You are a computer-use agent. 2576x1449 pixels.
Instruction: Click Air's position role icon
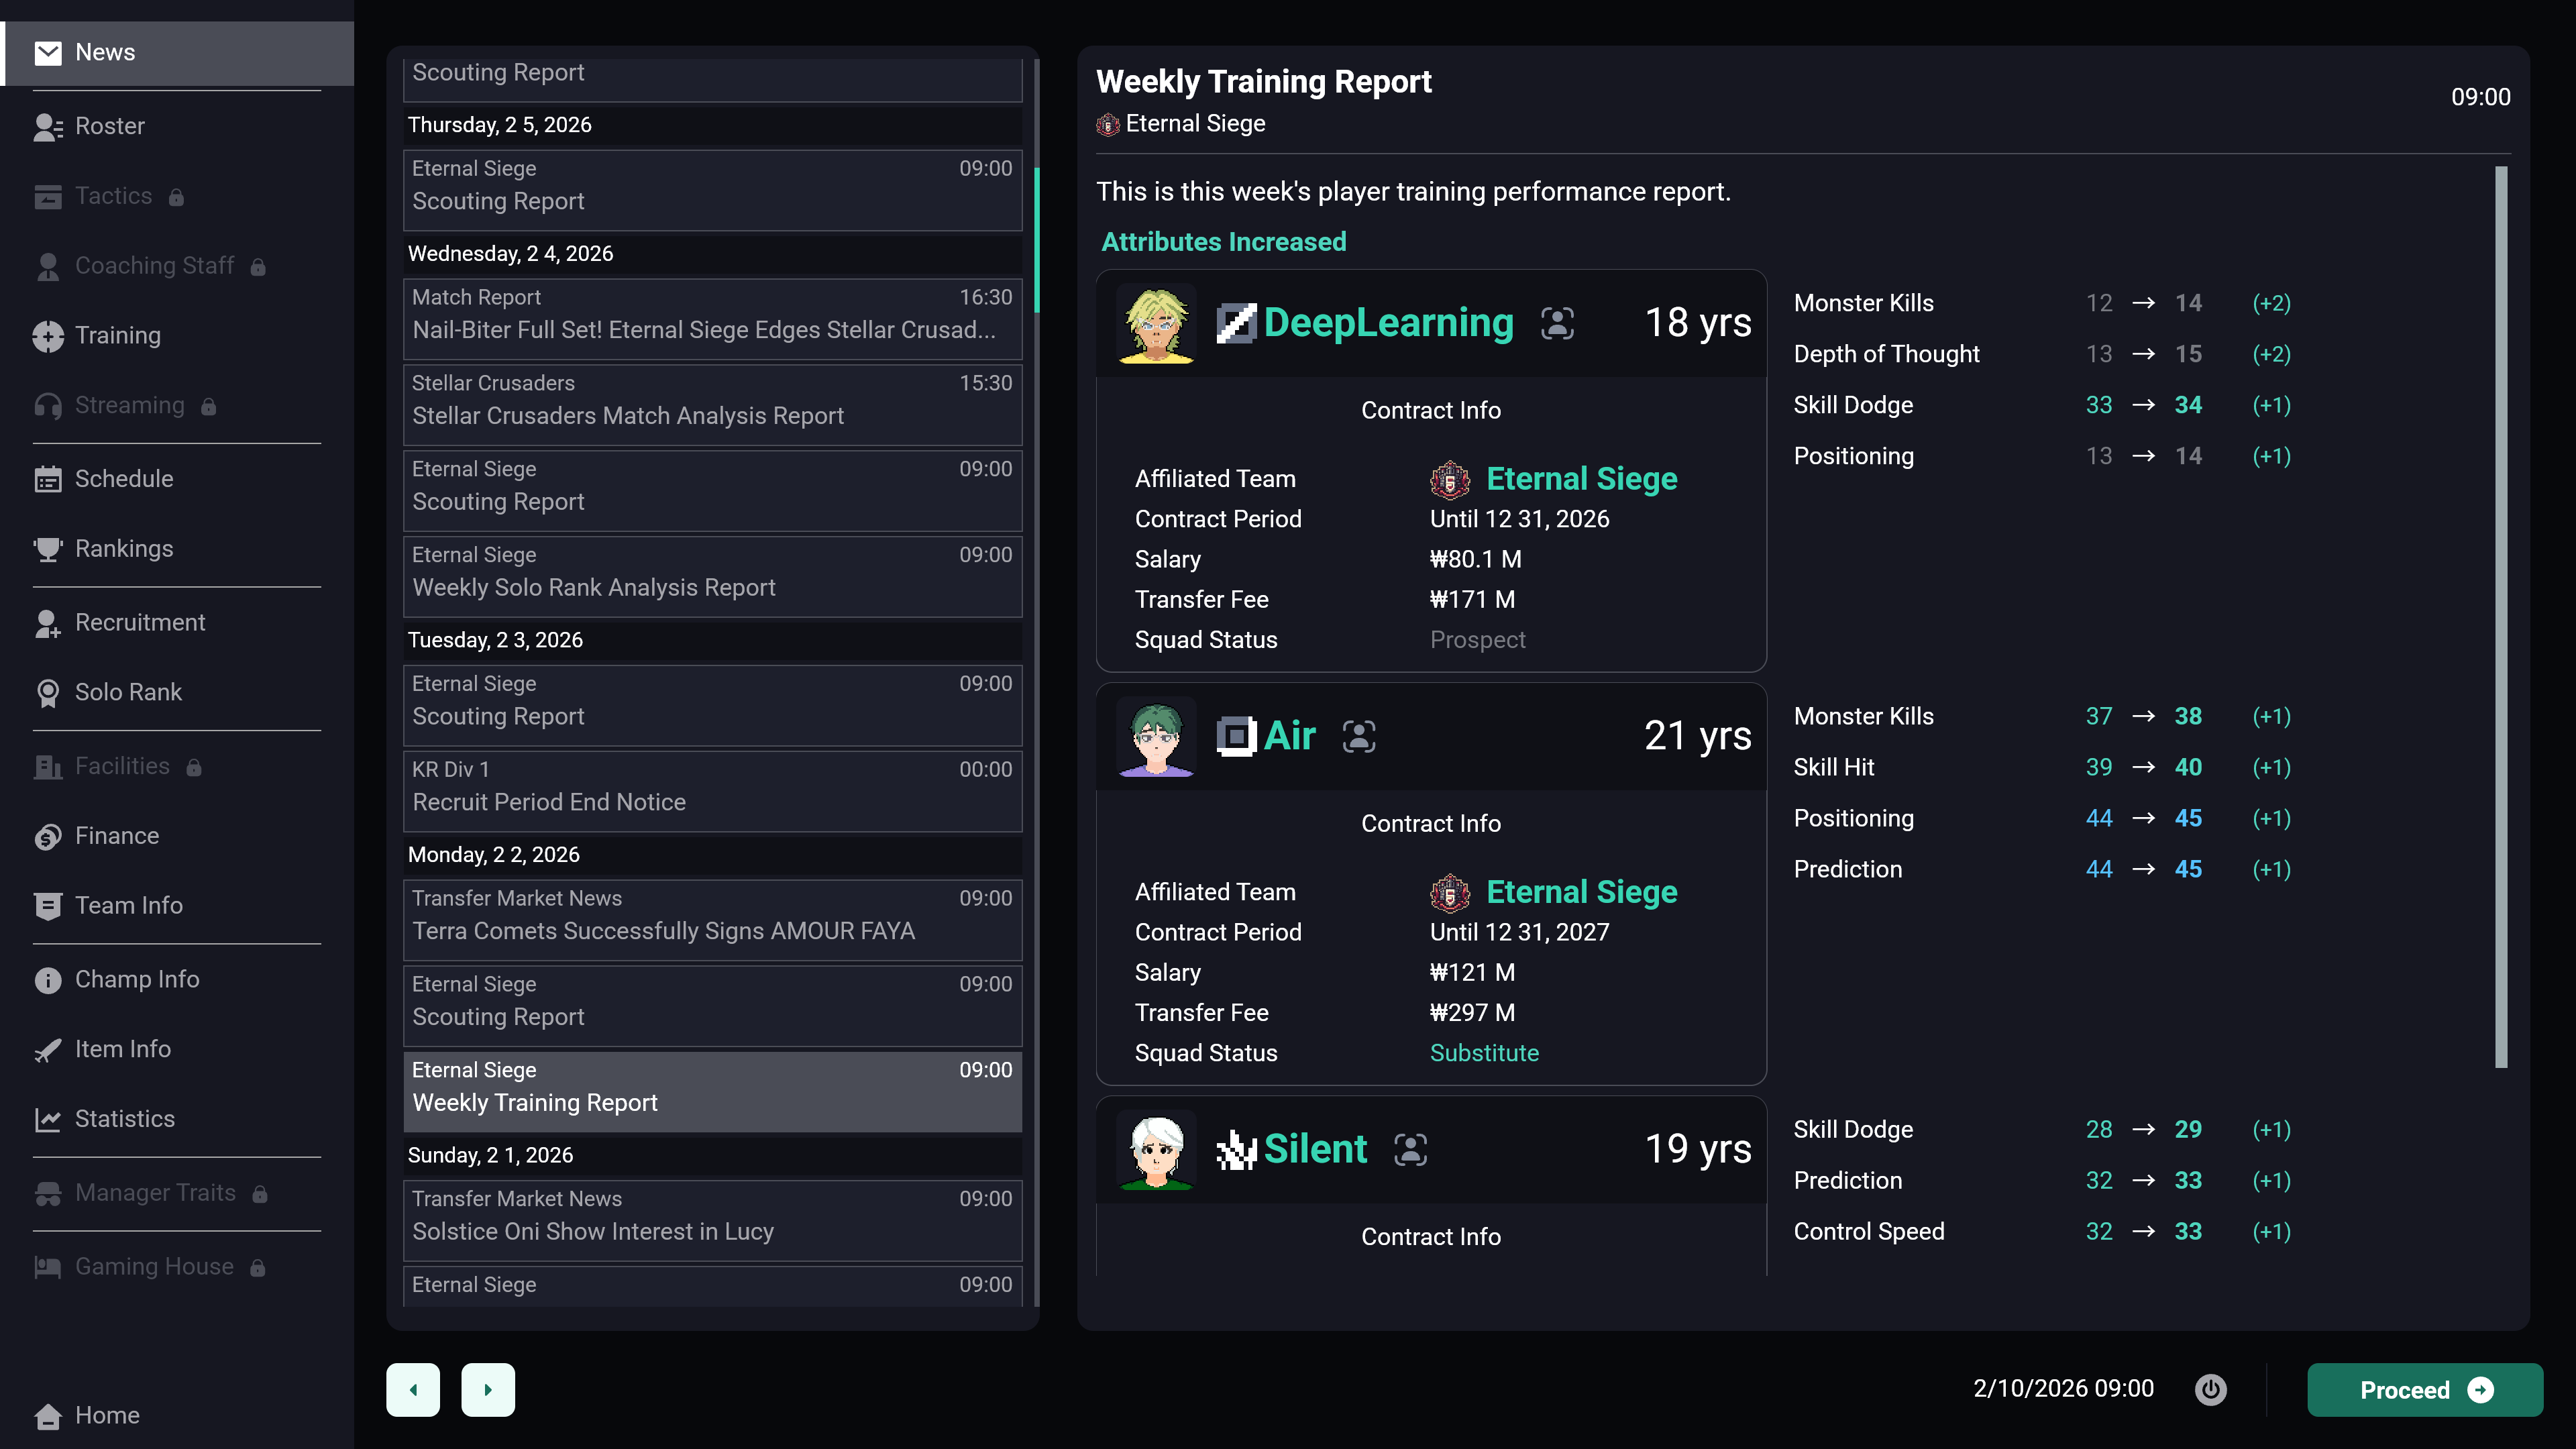click(1236, 736)
